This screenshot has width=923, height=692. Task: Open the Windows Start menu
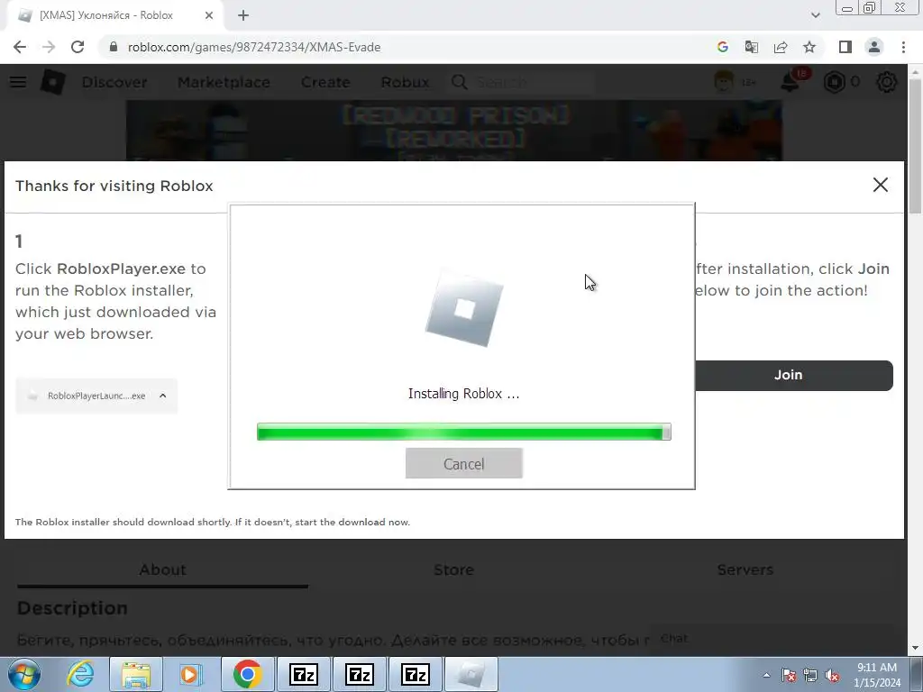pyautogui.click(x=24, y=674)
